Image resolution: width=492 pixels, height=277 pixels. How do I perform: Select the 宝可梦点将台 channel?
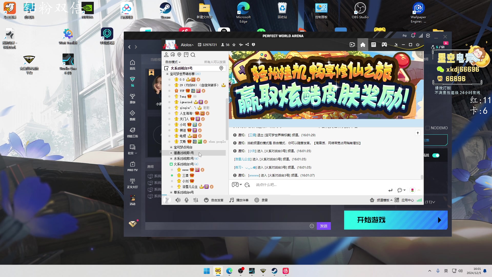tap(183, 147)
